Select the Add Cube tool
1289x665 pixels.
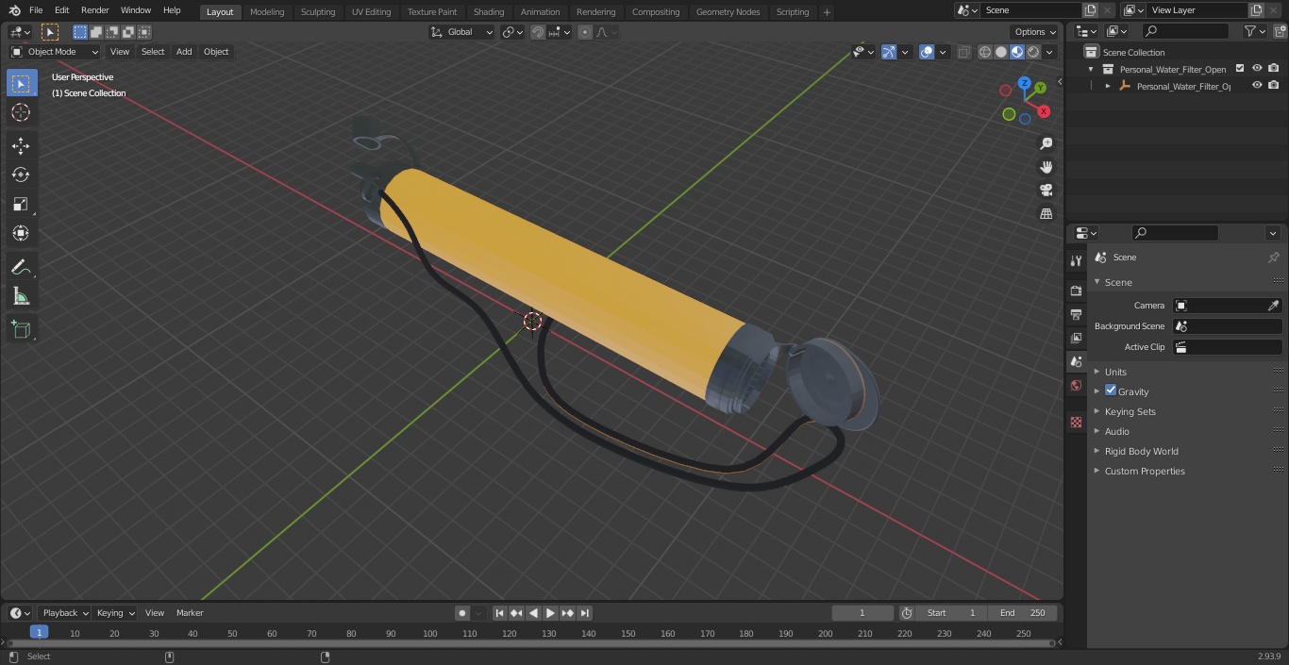(21, 329)
